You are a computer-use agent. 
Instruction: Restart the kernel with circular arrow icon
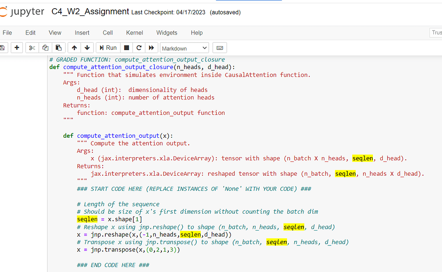coord(139,48)
